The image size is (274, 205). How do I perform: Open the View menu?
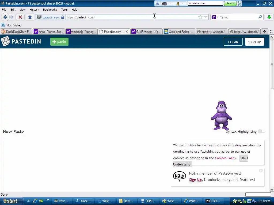tap(22, 10)
